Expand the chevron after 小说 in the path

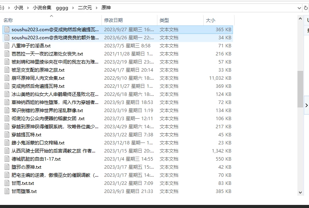(x=28, y=8)
